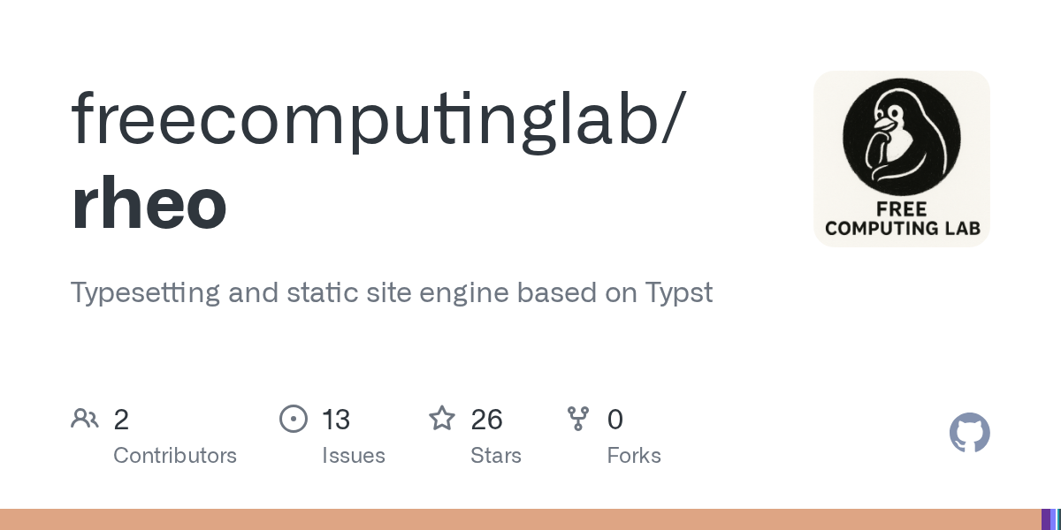
Task: Open the Forks label
Action: pyautogui.click(x=634, y=456)
